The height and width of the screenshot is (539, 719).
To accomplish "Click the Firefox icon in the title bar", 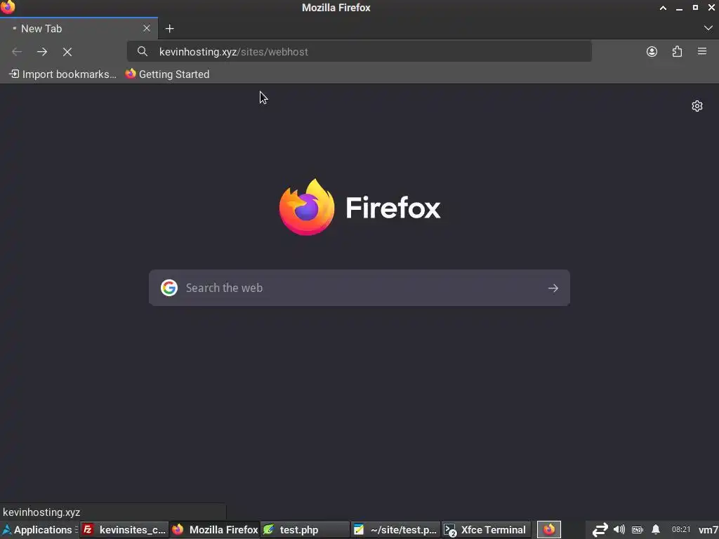I will click(x=8, y=7).
